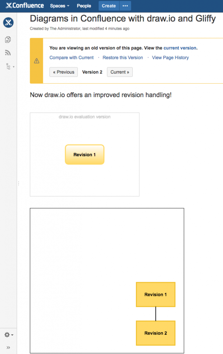Click the rounded Revision 1 shape in draw.io diagram
The height and width of the screenshot is (354, 223).
coord(85,155)
